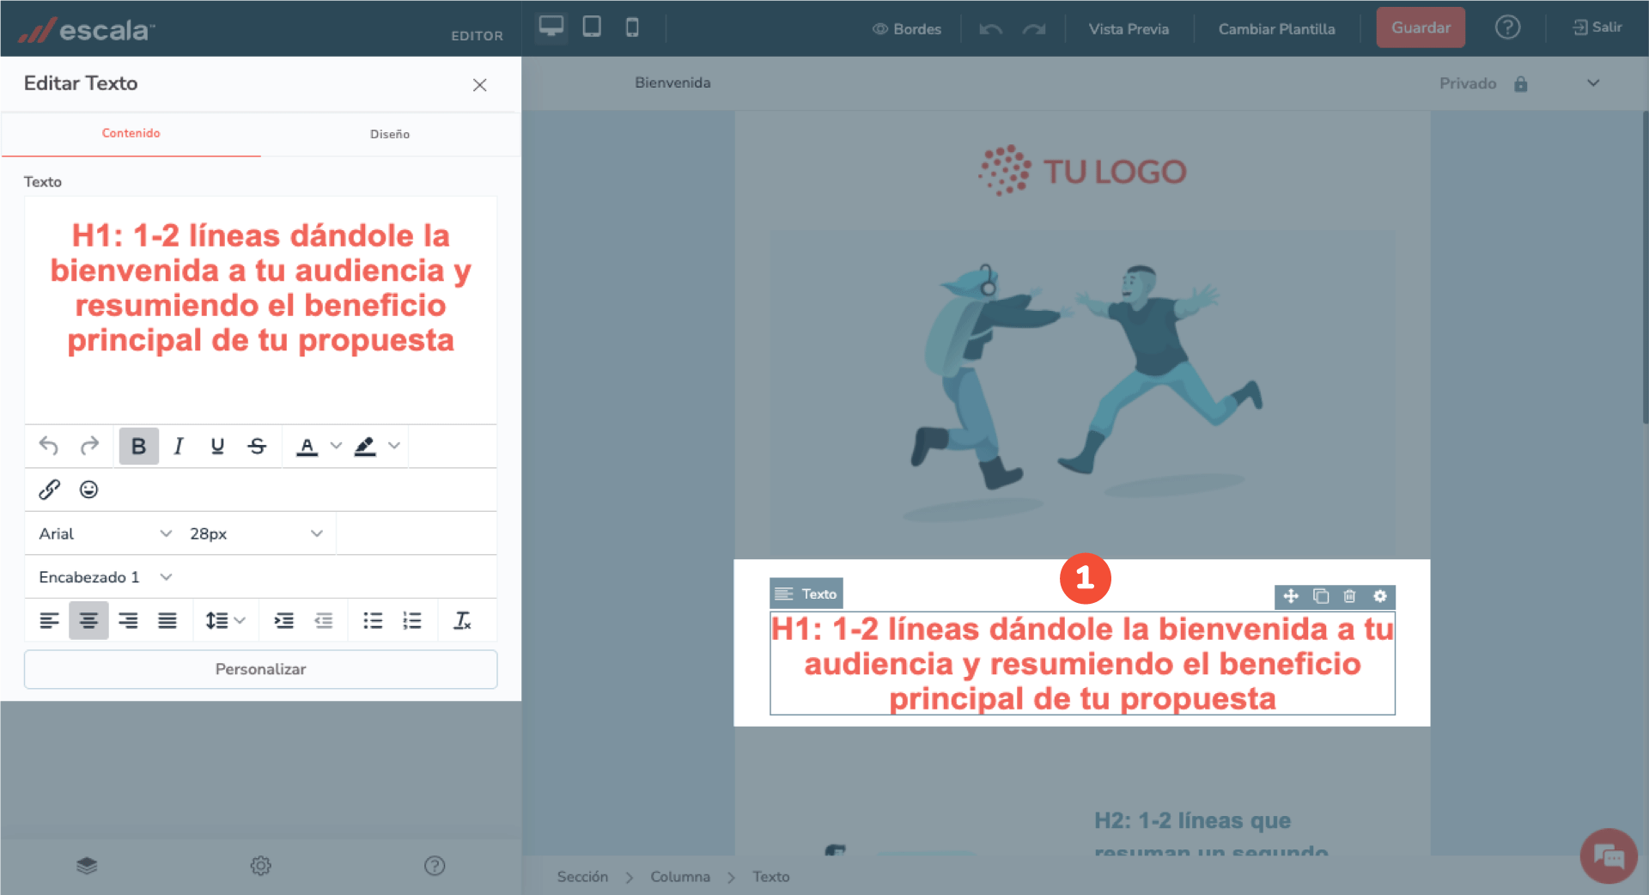Image resolution: width=1649 pixels, height=895 pixels.
Task: Switch to mobile preview mode
Action: [x=632, y=27]
